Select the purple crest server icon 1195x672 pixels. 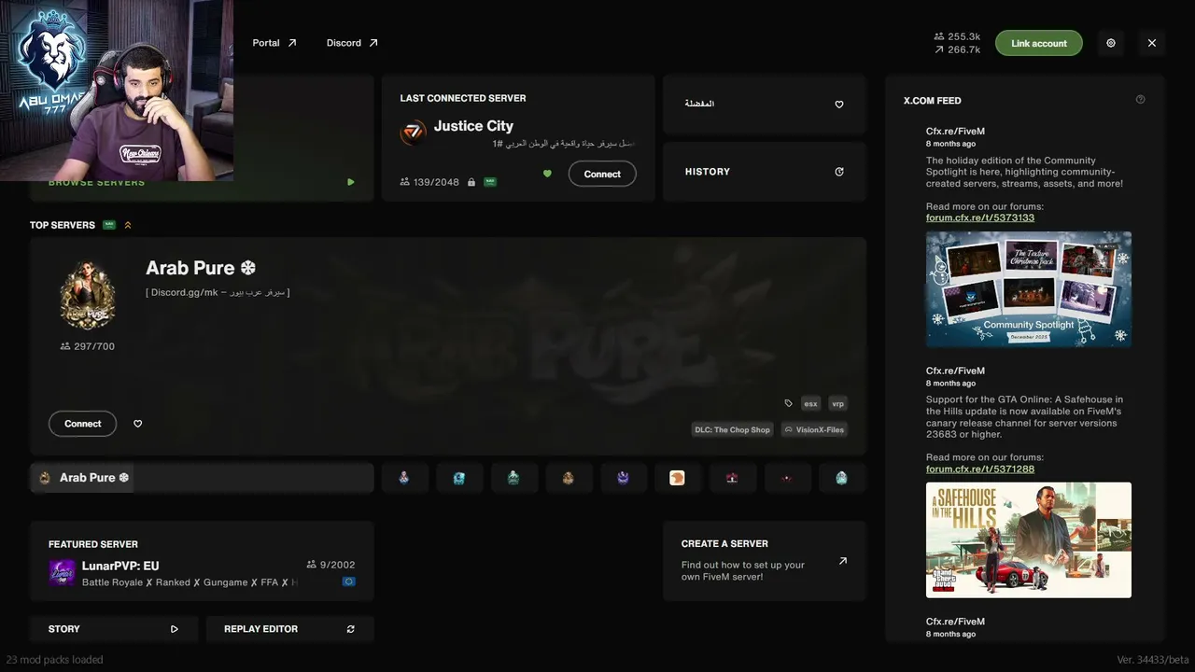point(623,478)
